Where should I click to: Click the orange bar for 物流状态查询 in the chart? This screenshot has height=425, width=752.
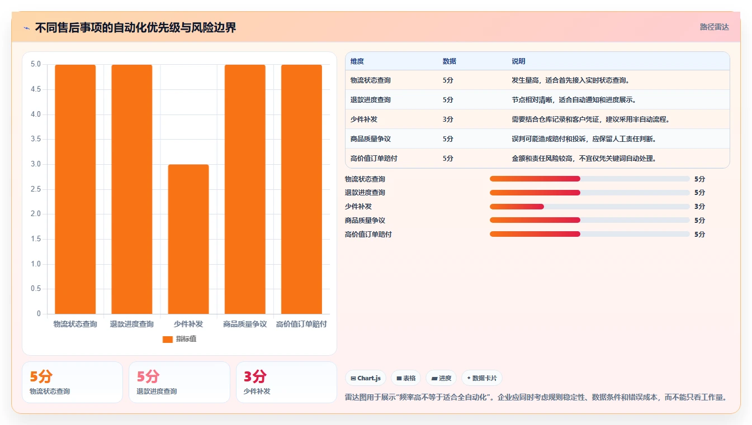tap(75, 189)
